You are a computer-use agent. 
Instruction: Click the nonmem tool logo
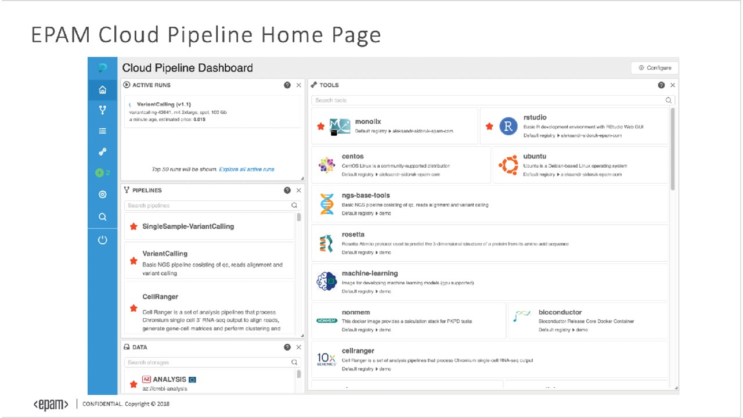[327, 320]
